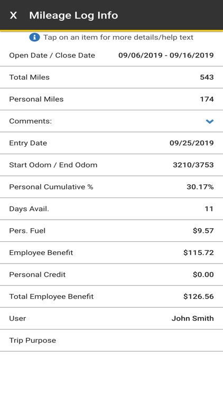Open the Comments row details
Screen dimensions: 223x396
tap(111, 121)
